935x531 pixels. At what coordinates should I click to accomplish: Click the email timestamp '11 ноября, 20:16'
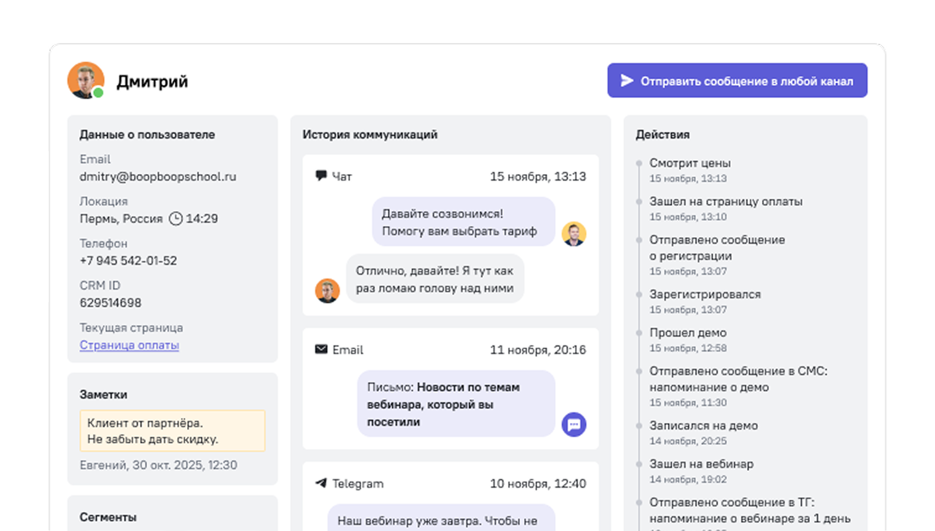[538, 350]
